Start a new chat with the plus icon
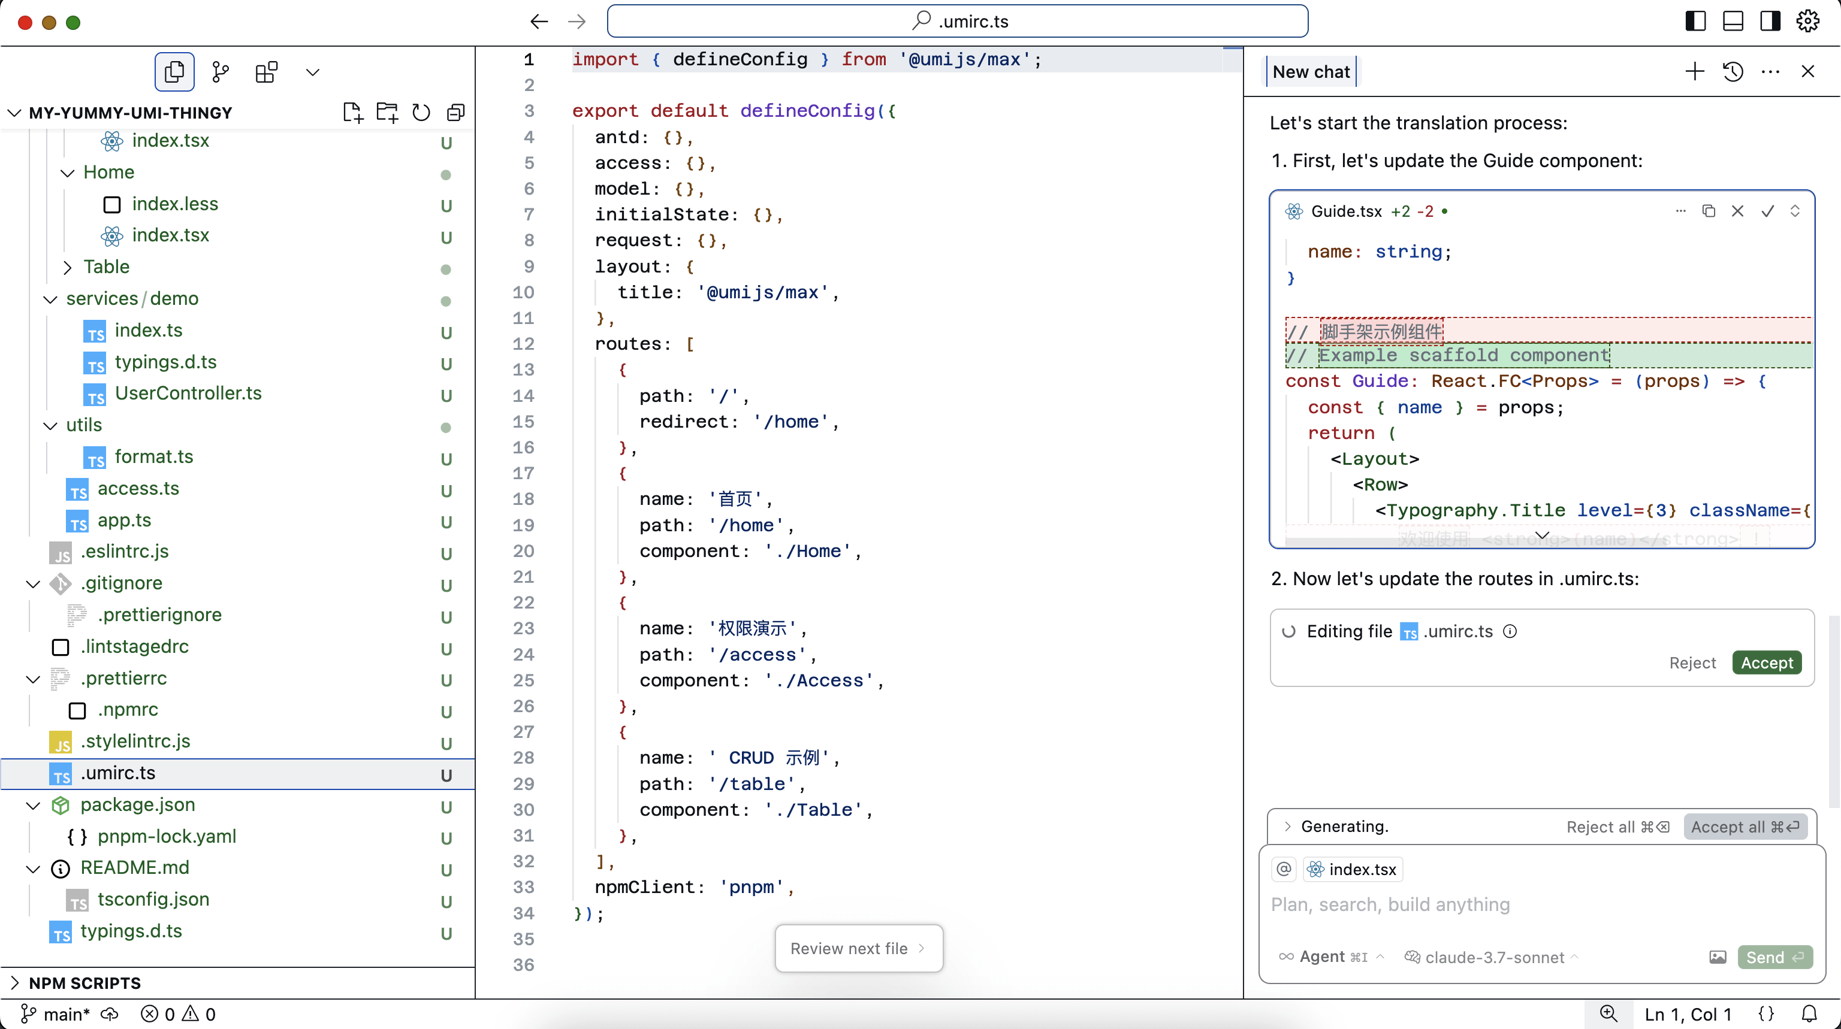Image resolution: width=1841 pixels, height=1029 pixels. click(1695, 71)
